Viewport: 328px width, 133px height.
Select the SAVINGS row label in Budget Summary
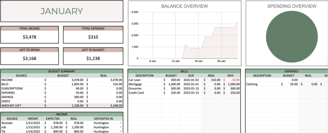(7, 97)
